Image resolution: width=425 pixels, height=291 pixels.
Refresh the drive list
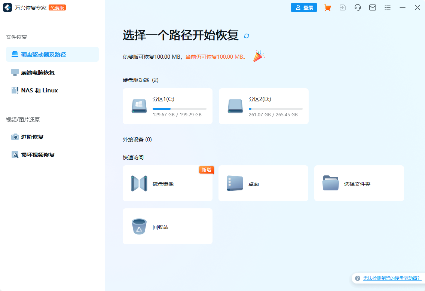point(247,36)
